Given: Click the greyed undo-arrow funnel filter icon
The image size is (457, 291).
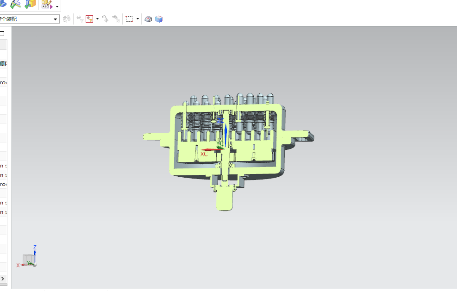Looking at the screenshot, I should pos(80,19).
